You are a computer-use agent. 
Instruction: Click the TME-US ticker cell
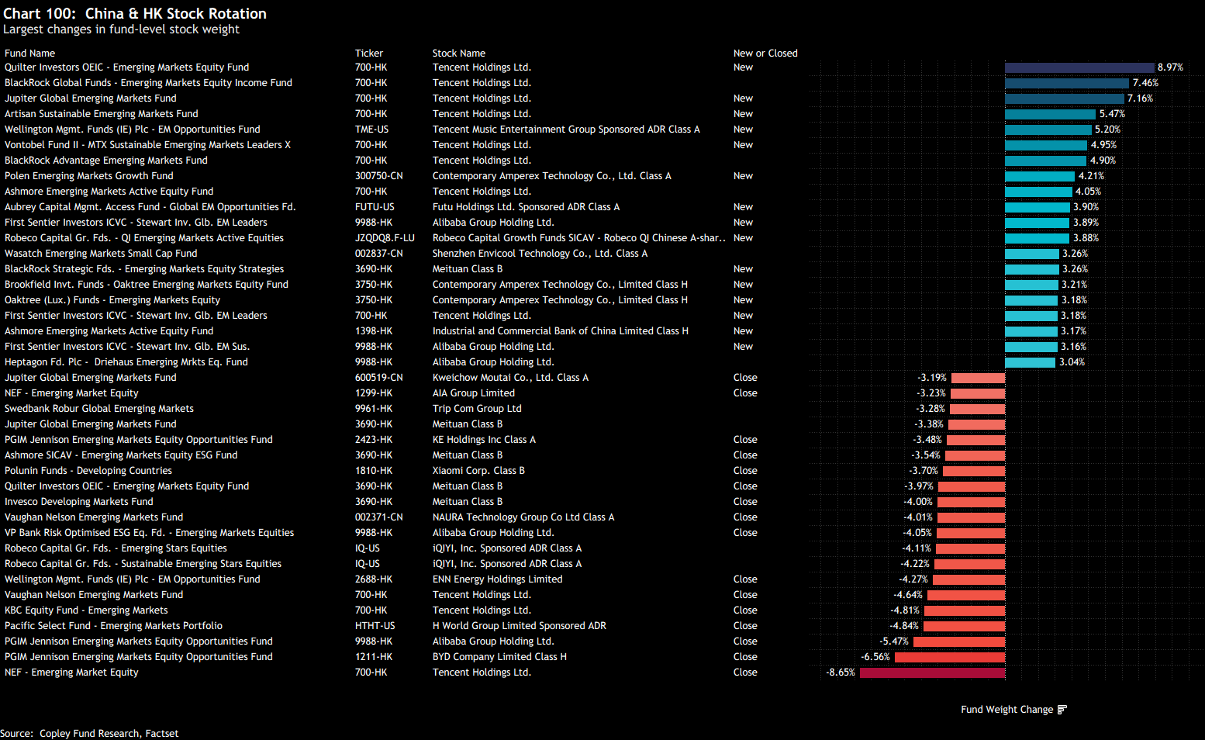[371, 130]
